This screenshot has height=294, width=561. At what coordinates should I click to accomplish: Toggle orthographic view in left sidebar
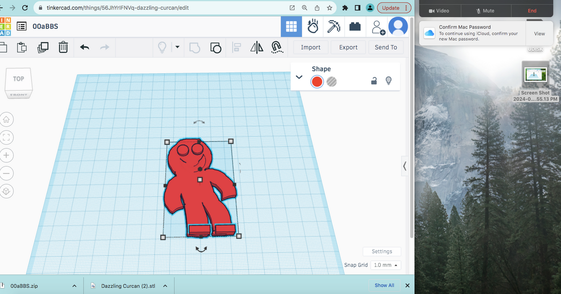click(7, 191)
